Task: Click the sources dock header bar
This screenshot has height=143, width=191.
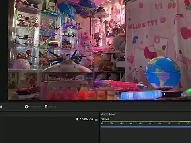Action: (x=49, y=114)
